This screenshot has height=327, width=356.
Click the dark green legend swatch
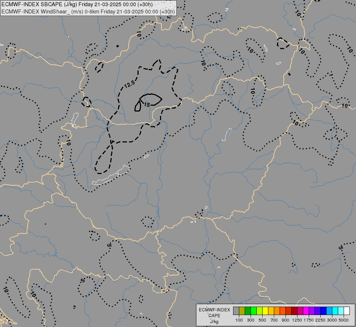tap(248, 311)
